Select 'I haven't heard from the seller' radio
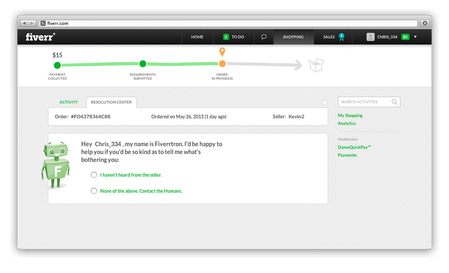This screenshot has width=449, height=273. click(94, 175)
